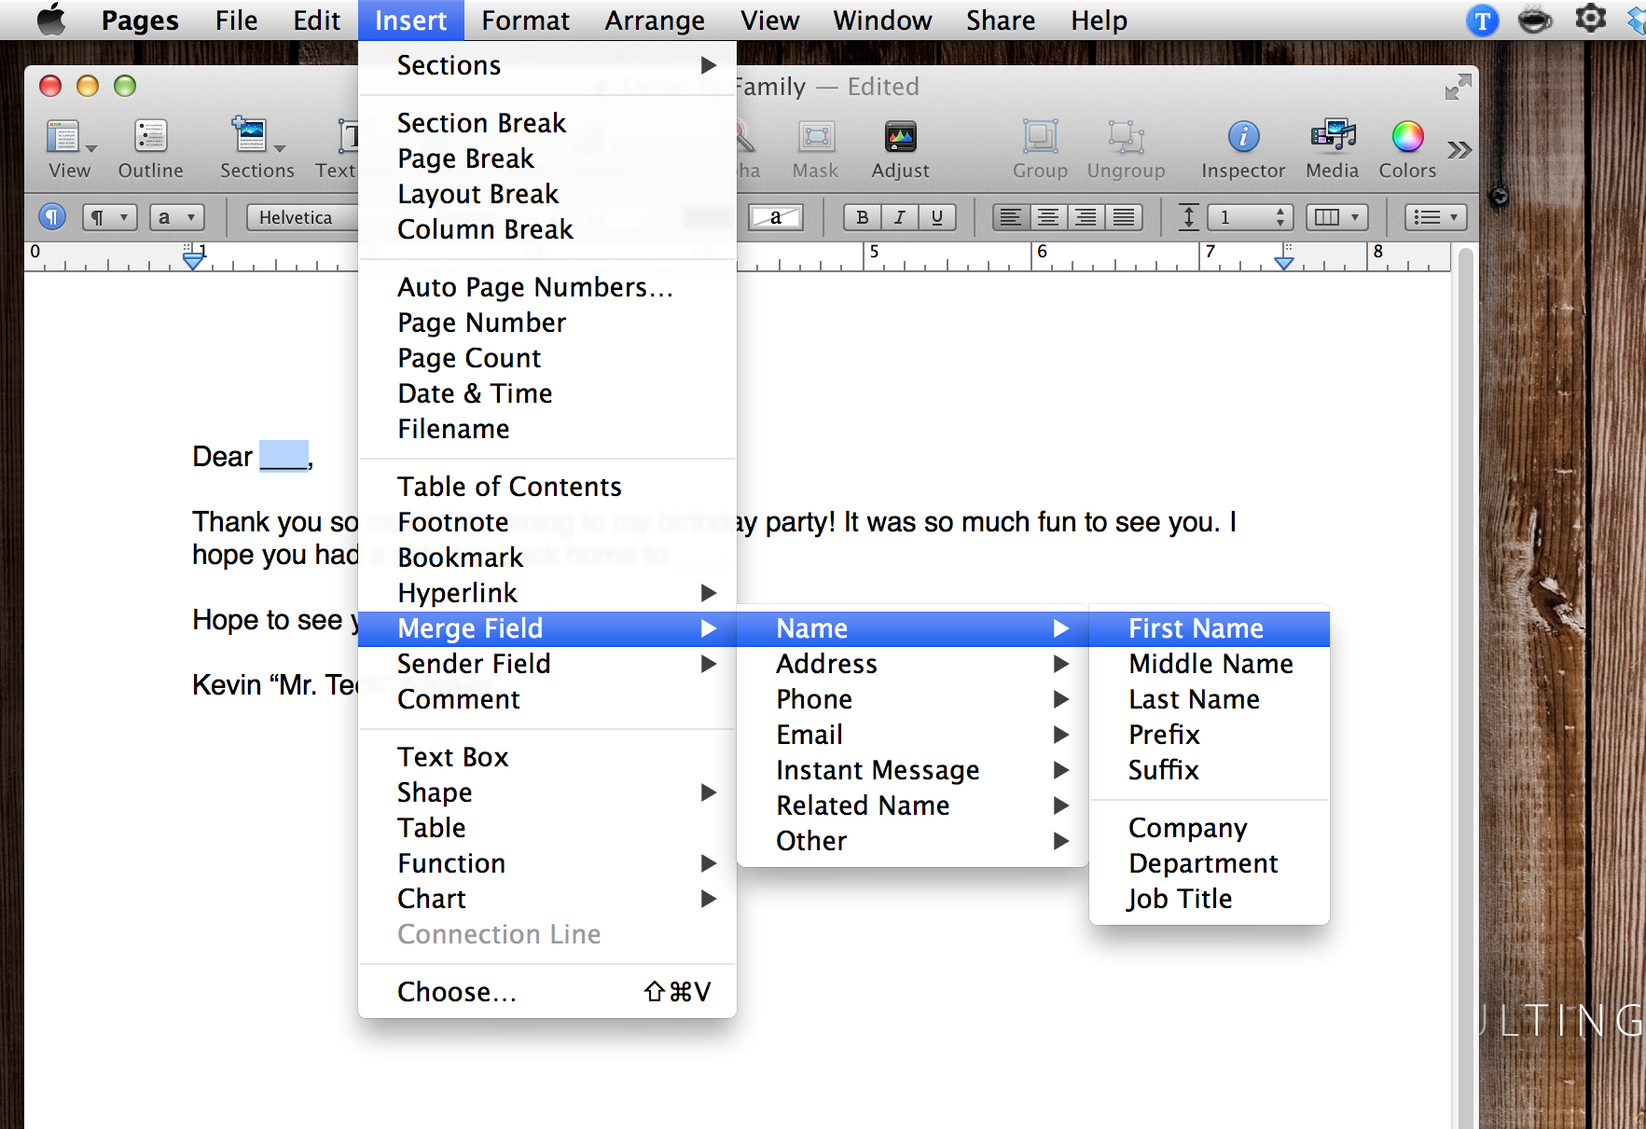
Task: Open the Format menu
Action: coord(525,21)
